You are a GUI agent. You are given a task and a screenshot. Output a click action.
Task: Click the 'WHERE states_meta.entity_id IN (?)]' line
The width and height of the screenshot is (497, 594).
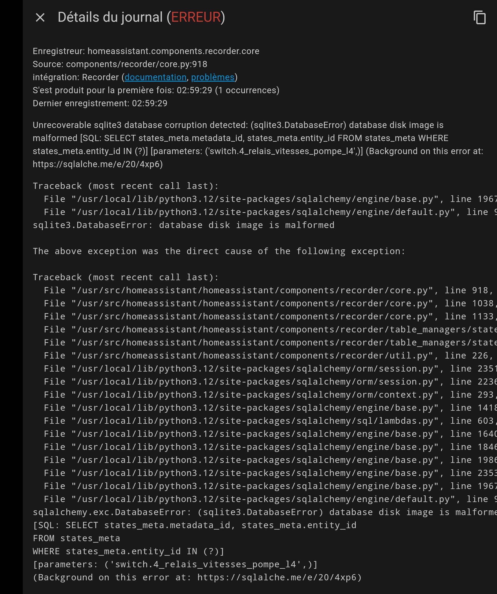[128, 551]
